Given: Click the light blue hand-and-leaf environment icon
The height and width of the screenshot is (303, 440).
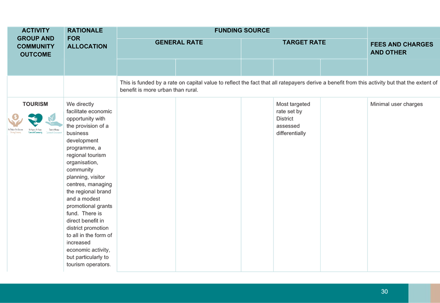Looking at the screenshot, I should pos(54,120).
